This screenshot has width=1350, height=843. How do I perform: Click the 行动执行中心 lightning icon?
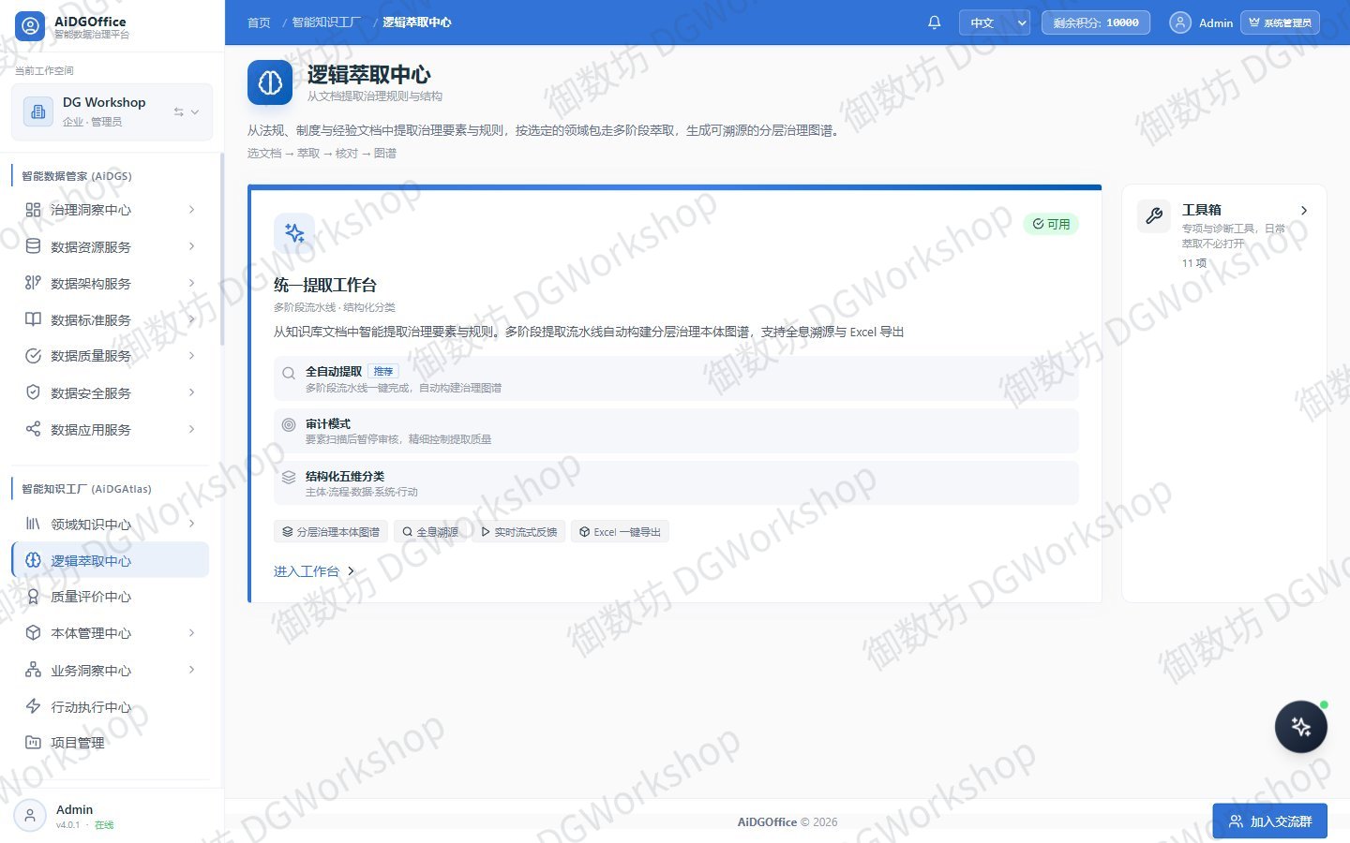point(33,706)
